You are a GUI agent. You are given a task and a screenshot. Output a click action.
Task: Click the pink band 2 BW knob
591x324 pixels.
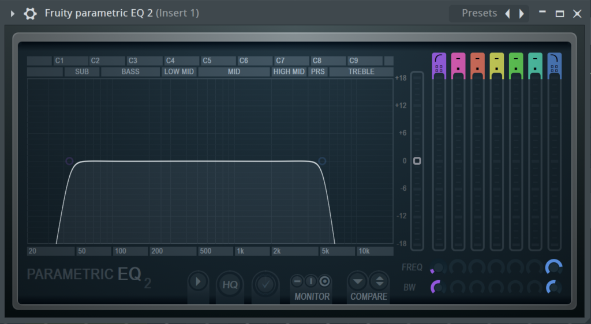point(458,288)
